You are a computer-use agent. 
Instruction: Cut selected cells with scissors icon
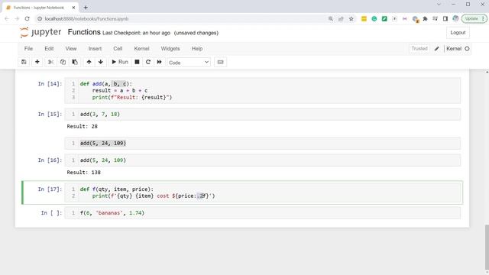click(50, 62)
